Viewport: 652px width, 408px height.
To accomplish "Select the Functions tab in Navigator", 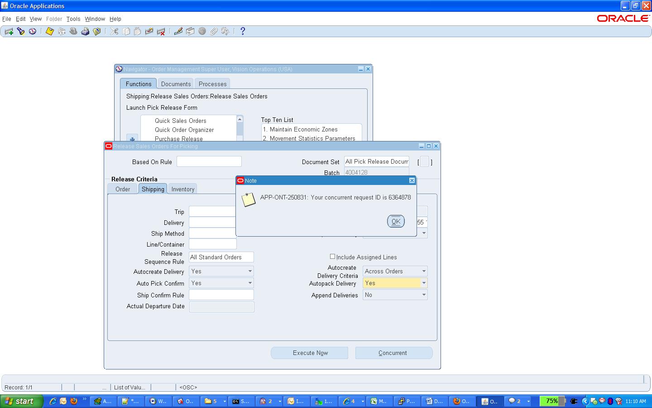I will 139,84.
